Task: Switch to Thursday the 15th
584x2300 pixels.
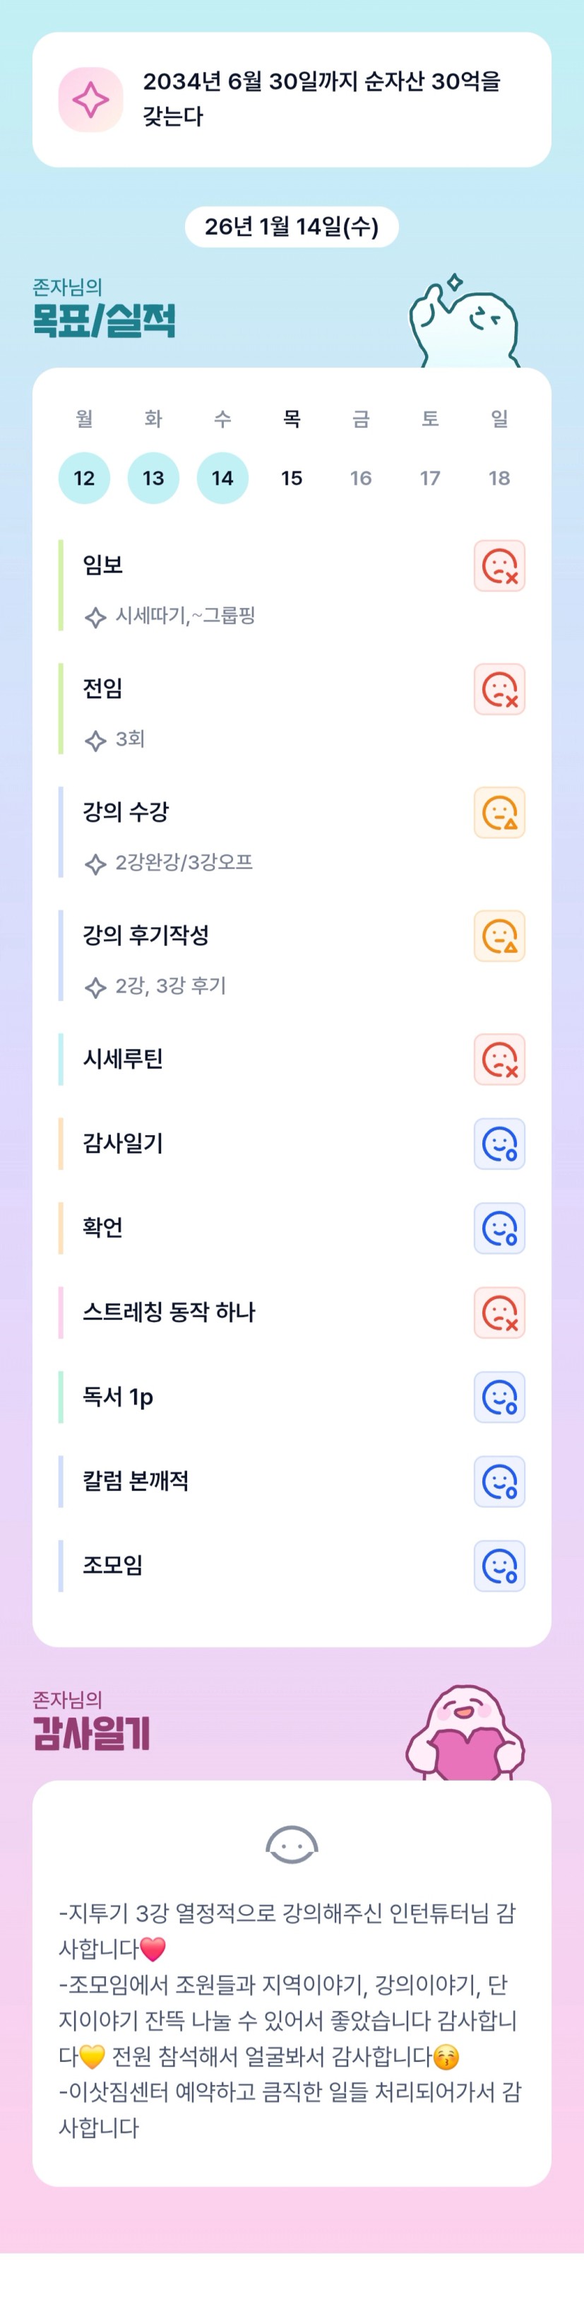Action: tap(292, 478)
